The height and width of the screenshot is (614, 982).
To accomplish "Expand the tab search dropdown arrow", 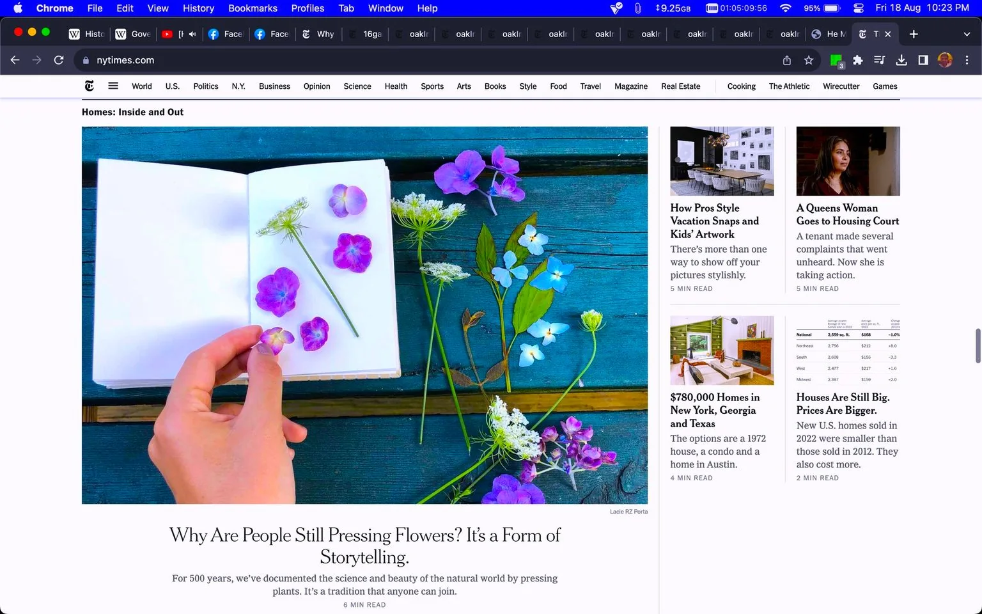I will (x=967, y=34).
